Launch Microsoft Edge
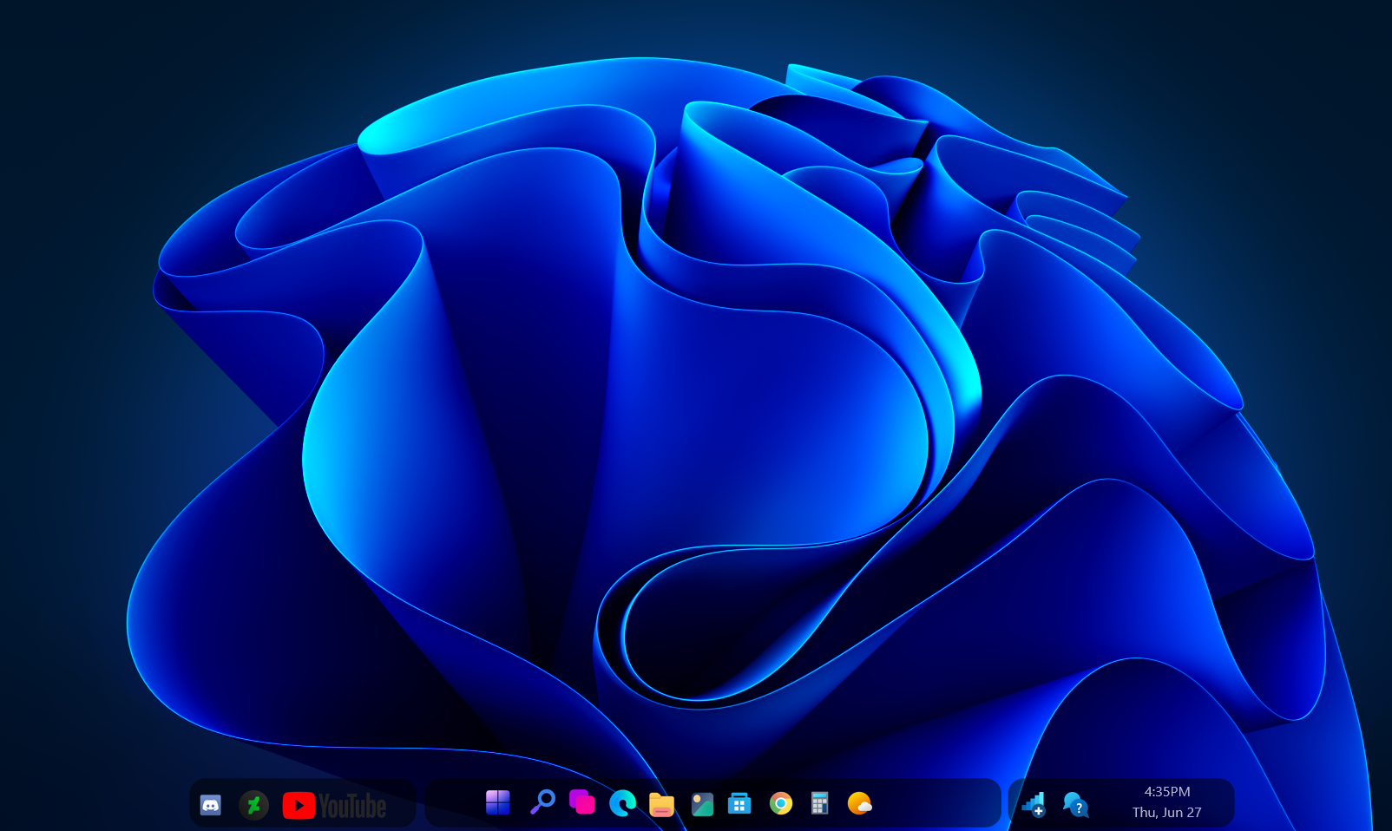This screenshot has height=831, width=1392. pyautogui.click(x=621, y=804)
